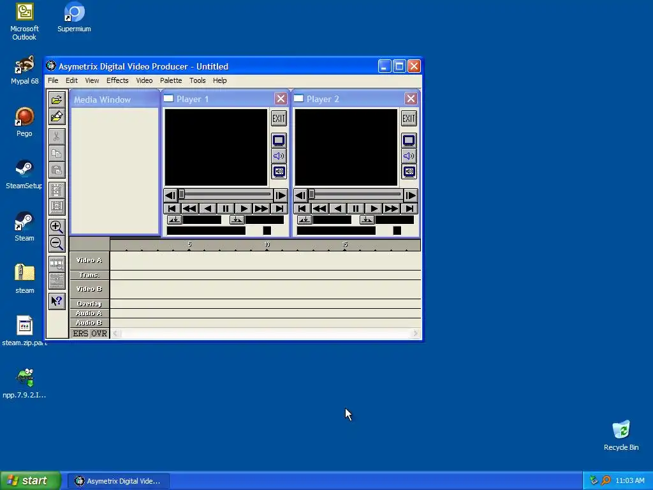This screenshot has height=490, width=653.
Task: Set the mark-out point in Player 1
Action: coord(237,219)
